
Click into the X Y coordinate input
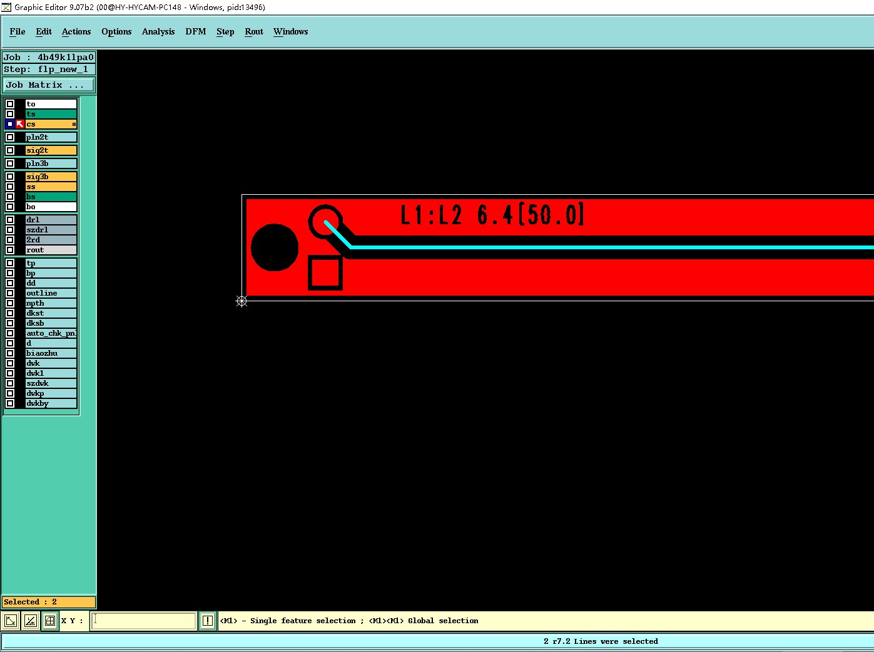click(144, 621)
